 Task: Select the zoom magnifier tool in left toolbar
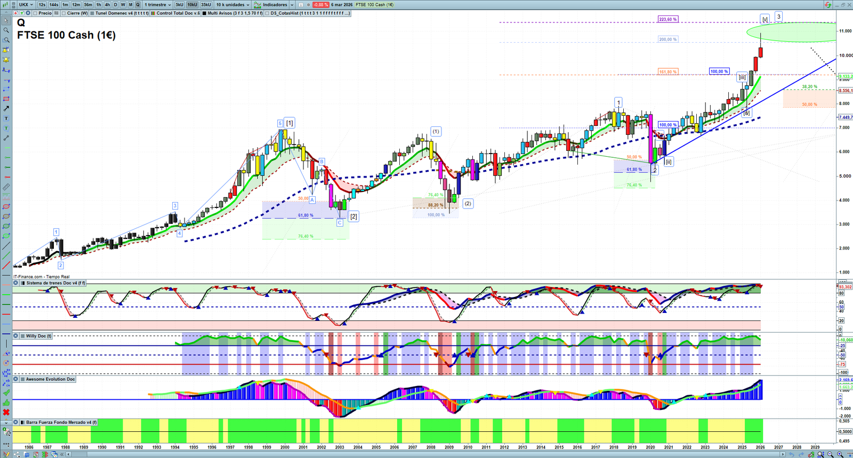(6, 30)
